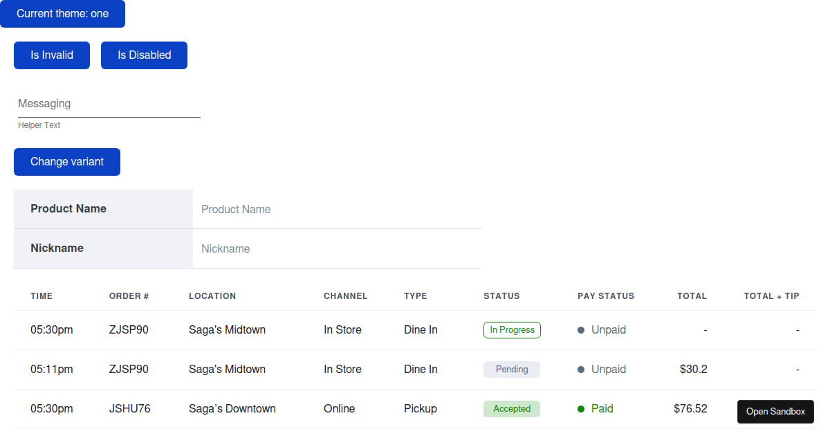Screen dimensions: 830x436
Task: Select the Saga's Downtown location cell
Action: point(232,409)
